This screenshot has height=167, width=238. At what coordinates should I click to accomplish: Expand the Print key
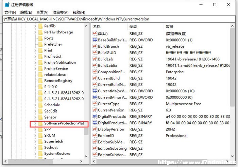click(35, 50)
